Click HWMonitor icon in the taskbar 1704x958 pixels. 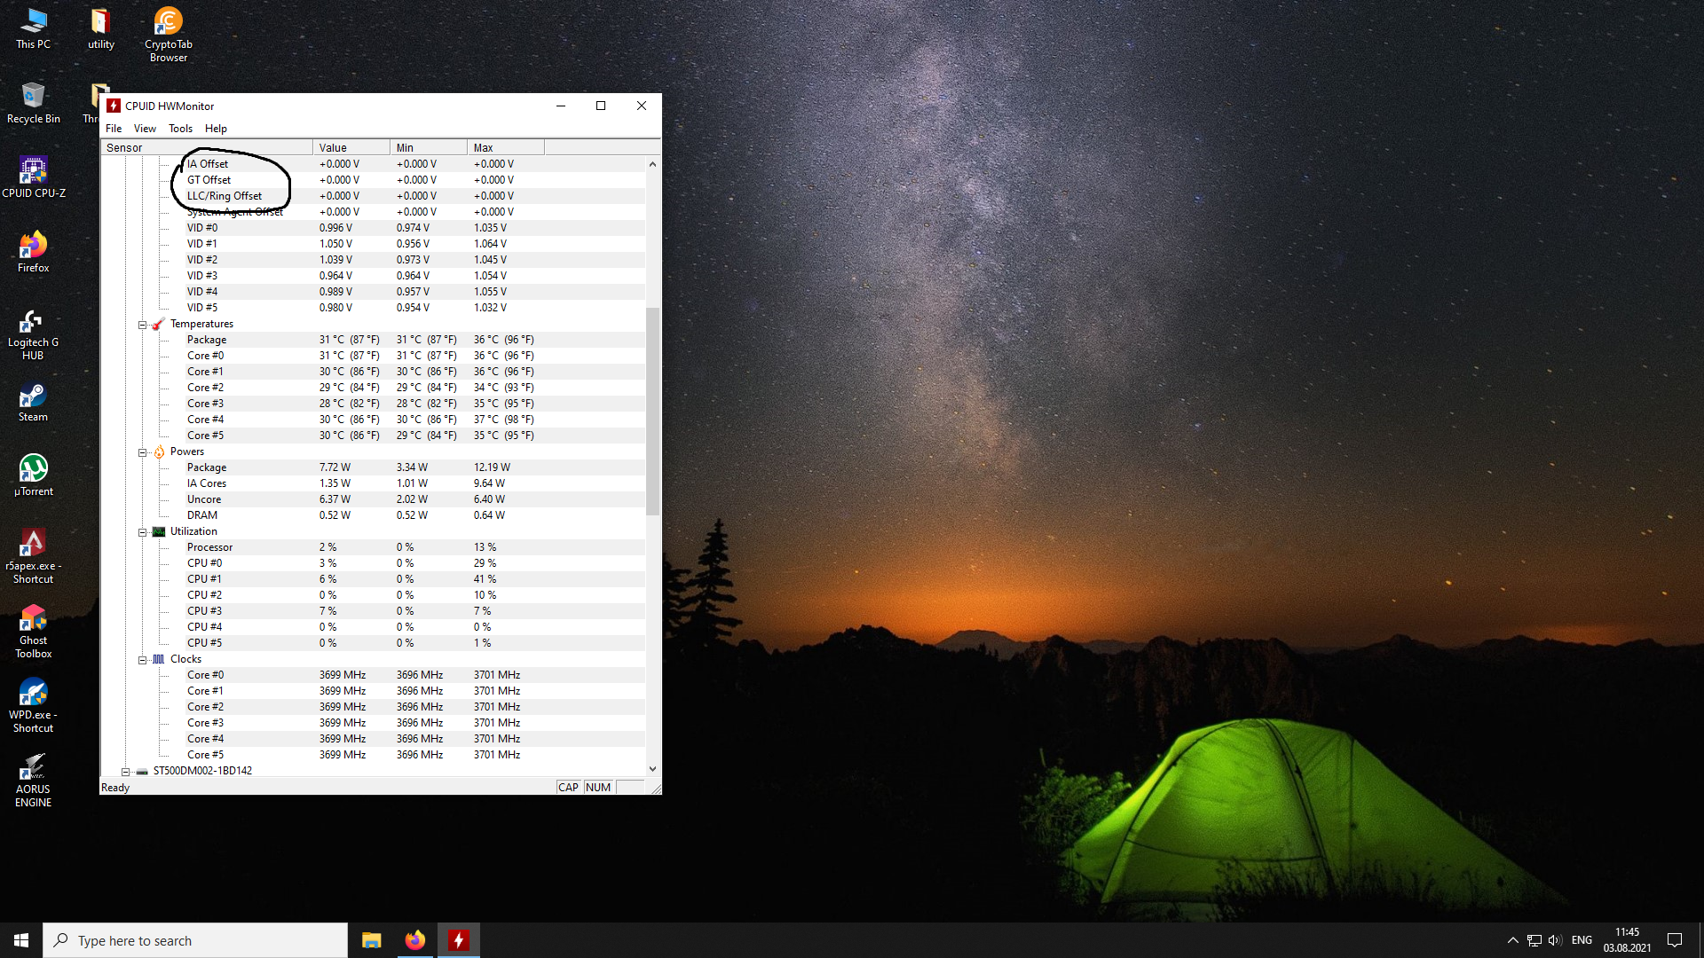tap(459, 940)
